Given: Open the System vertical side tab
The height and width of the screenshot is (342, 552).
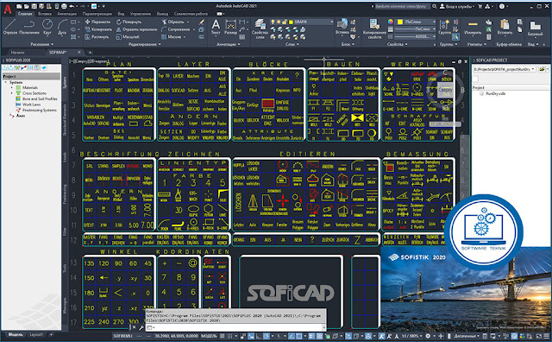Looking at the screenshot, I should coord(65,82).
